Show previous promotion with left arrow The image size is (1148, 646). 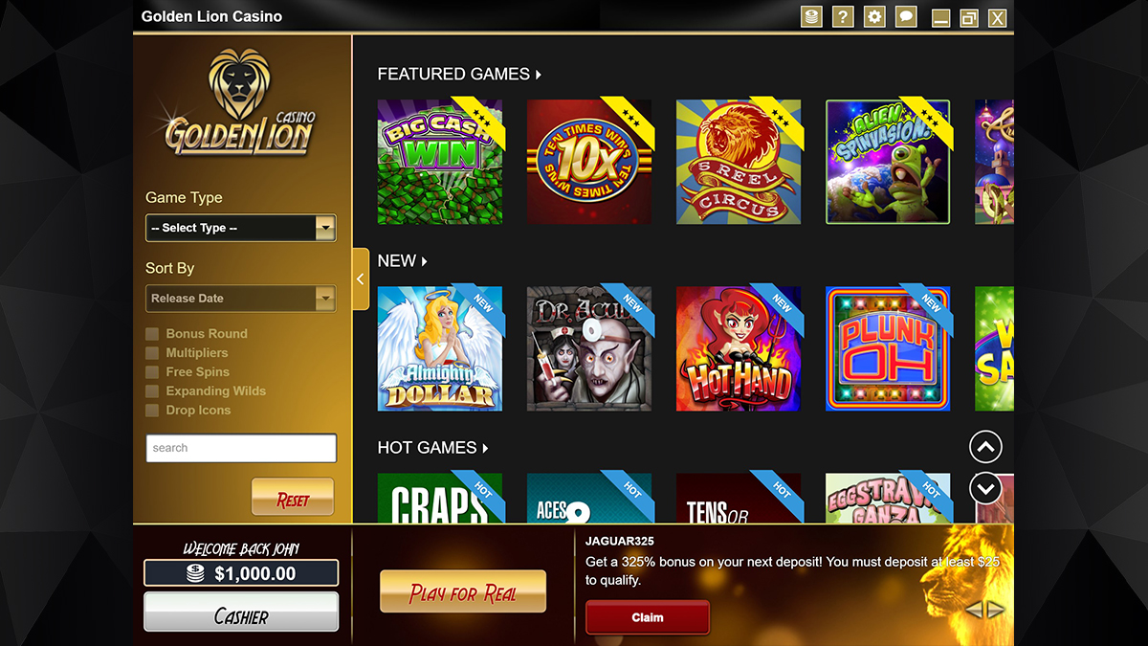973,610
